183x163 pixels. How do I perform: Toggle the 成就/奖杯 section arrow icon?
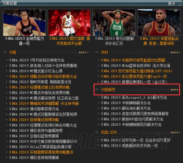point(96,132)
